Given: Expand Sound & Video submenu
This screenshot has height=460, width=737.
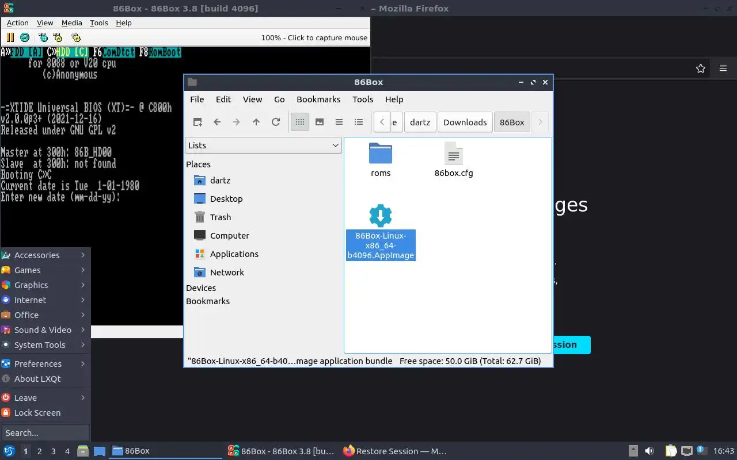Looking at the screenshot, I should pos(45,330).
